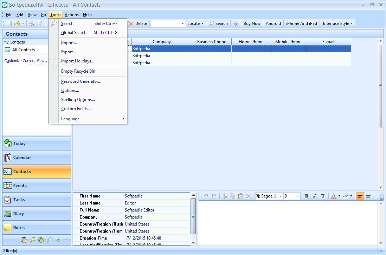Toggle Italic formatting

pos(315,196)
